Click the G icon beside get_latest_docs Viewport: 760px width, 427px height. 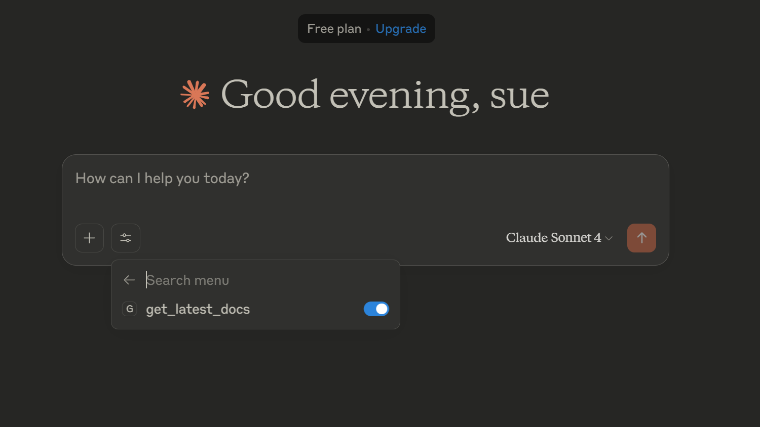click(129, 309)
